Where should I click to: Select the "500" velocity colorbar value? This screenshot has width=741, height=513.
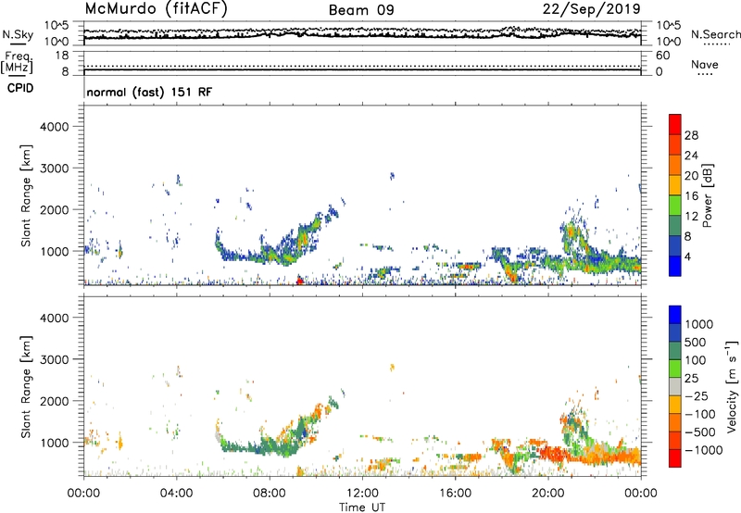click(697, 342)
